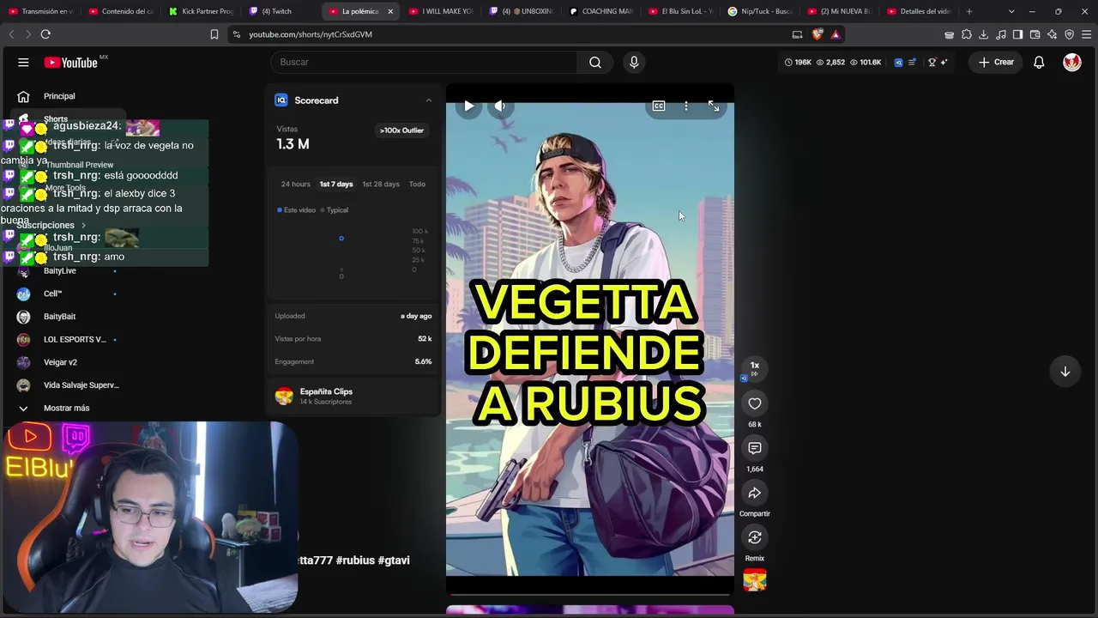Expand Mostrar más in subscriptions
This screenshot has height=618, width=1098.
click(x=67, y=409)
